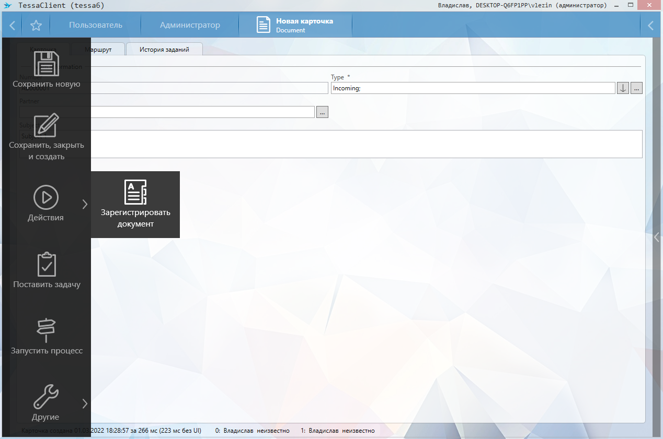Viewport: 663px width, 439px height.
Task: Open the Маршрут tab
Action: 98,50
